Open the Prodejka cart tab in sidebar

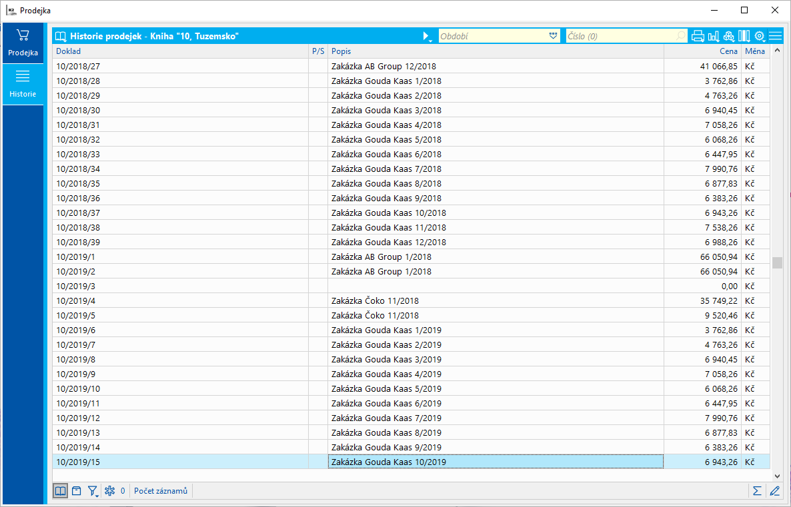click(x=23, y=43)
